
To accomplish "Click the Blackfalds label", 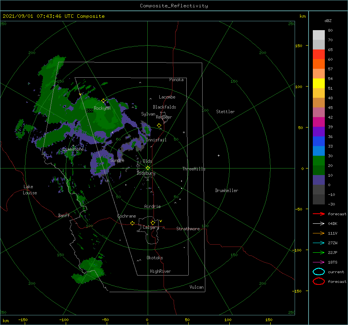I will pyautogui.click(x=164, y=107).
